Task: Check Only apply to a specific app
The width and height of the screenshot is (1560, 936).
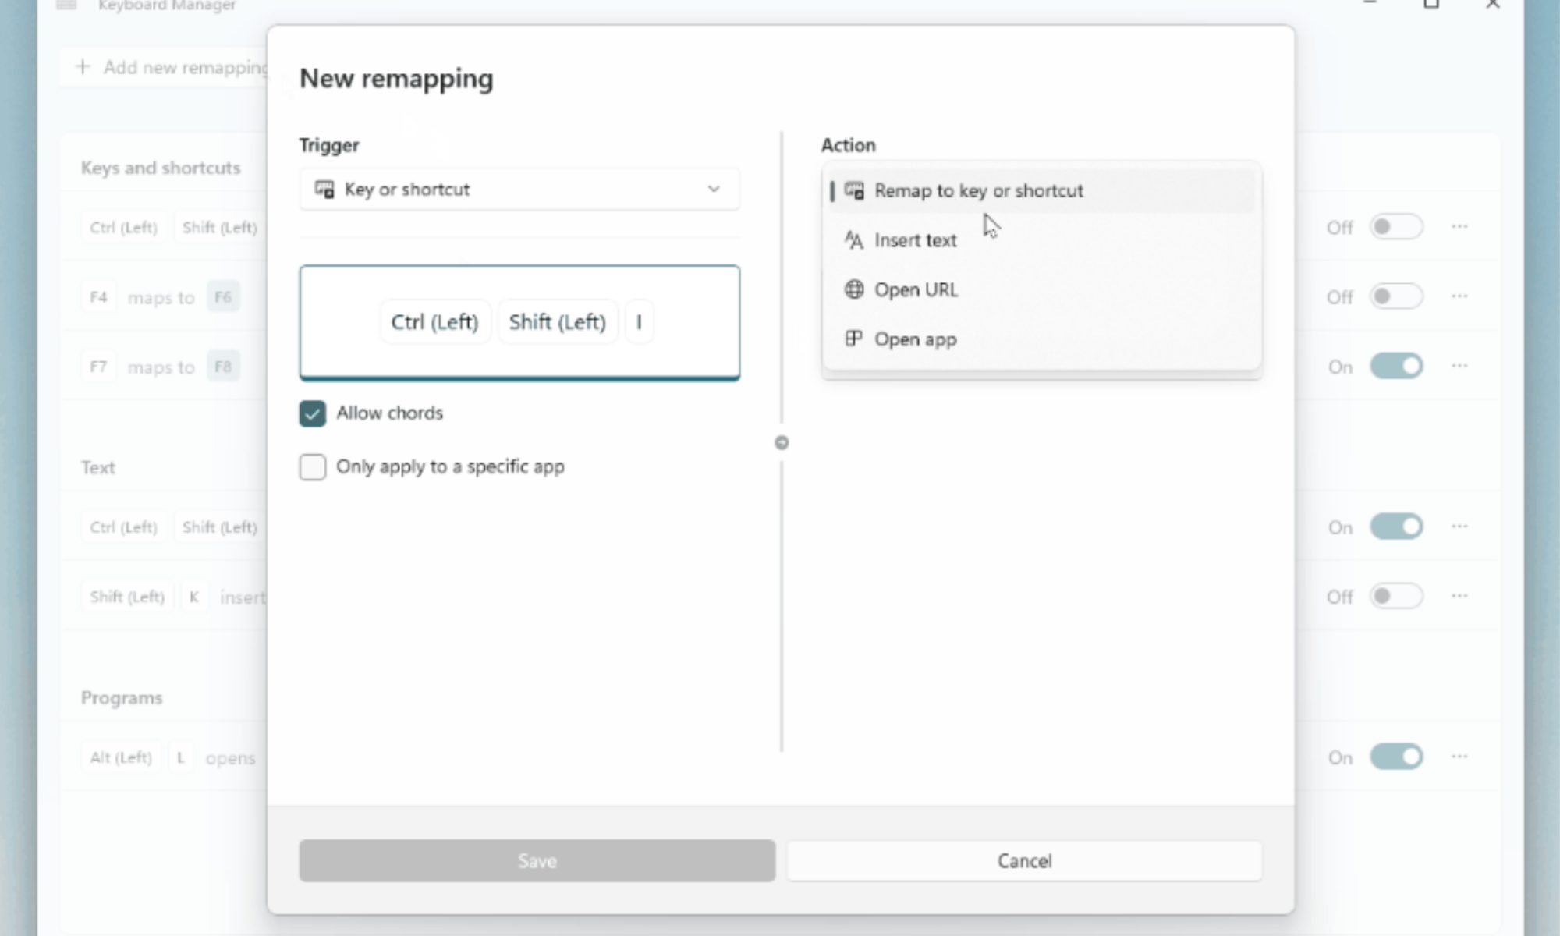Action: (x=312, y=466)
